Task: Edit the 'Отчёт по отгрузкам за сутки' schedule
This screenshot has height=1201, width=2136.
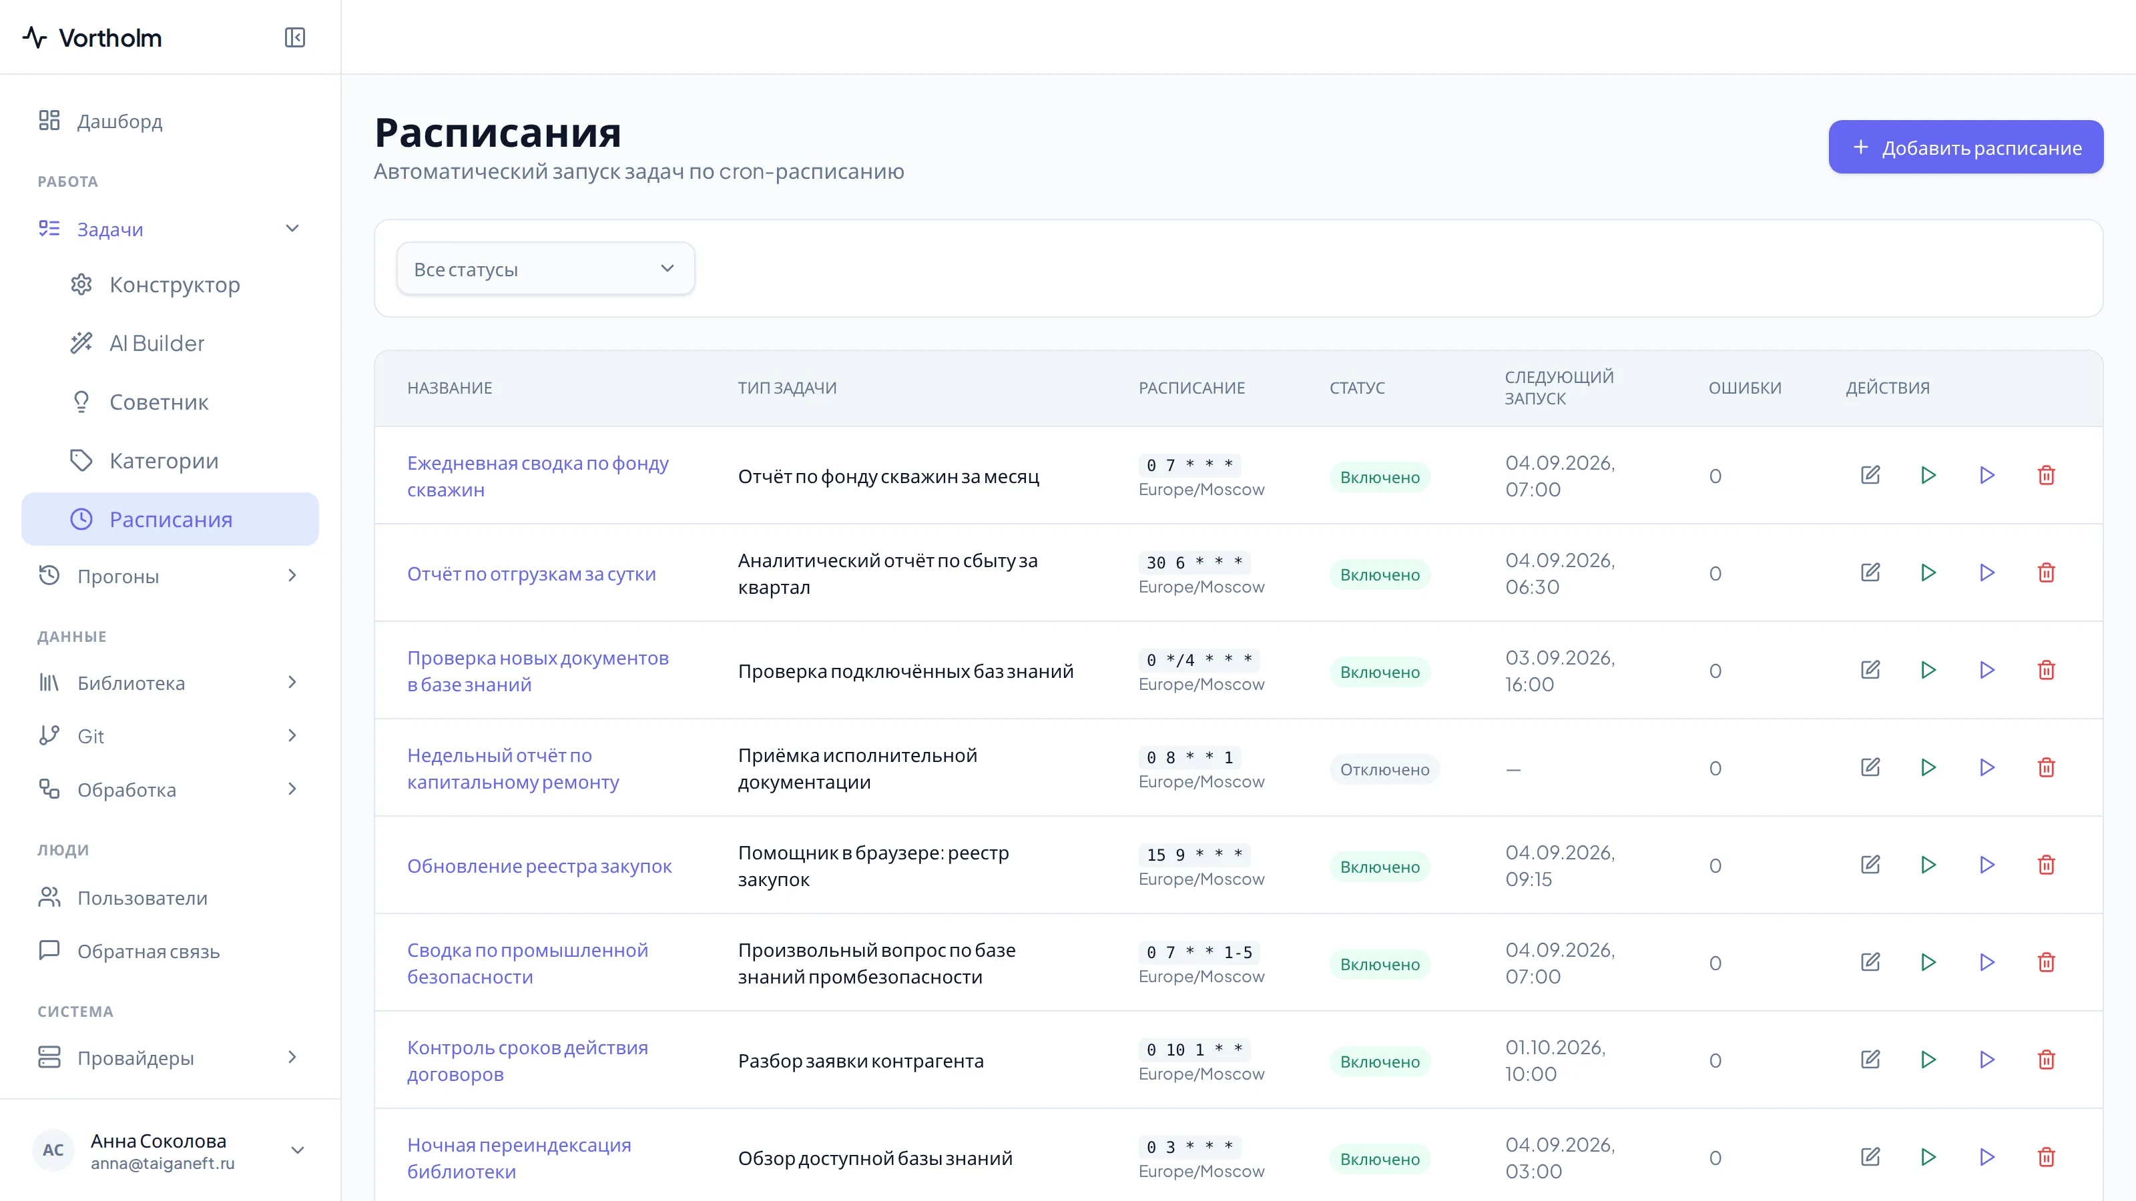Action: pyautogui.click(x=1870, y=572)
